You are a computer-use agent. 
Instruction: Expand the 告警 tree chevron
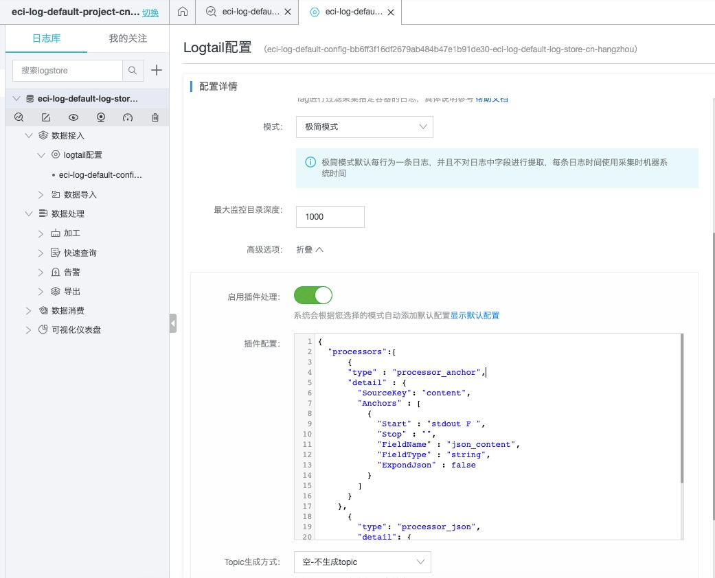[41, 272]
